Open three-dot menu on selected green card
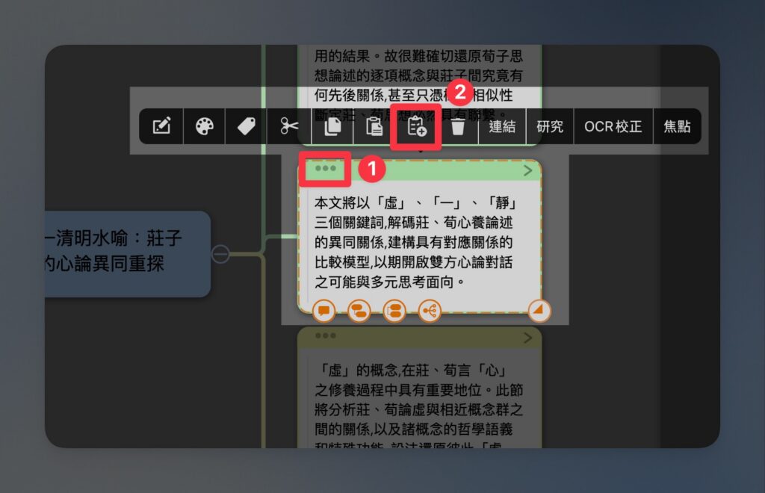 326,168
